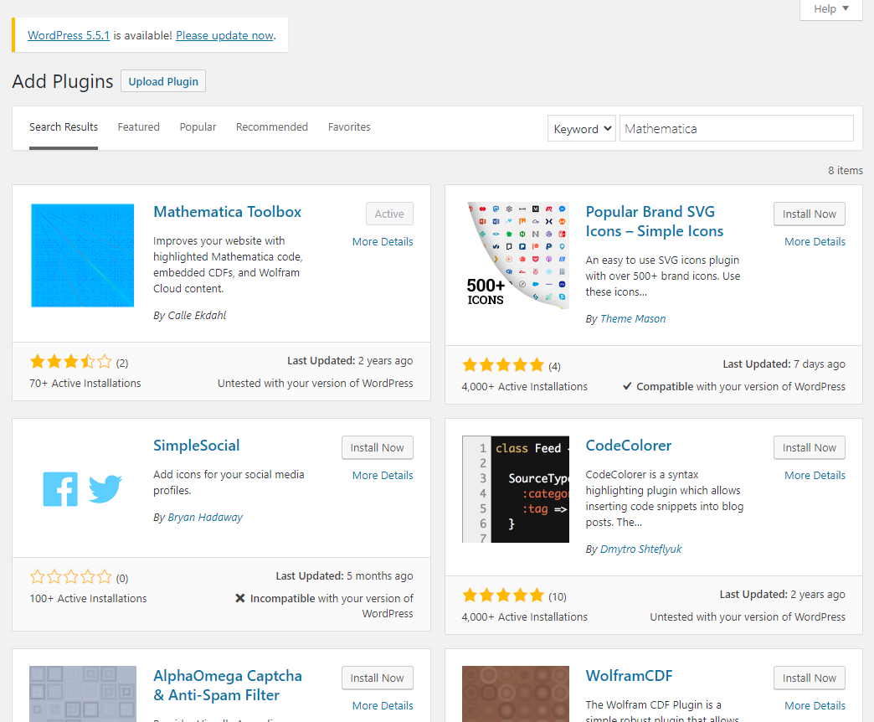This screenshot has width=874, height=722.
Task: Open Mathematica Toolbox plugin thumbnail
Action: pyautogui.click(x=83, y=255)
